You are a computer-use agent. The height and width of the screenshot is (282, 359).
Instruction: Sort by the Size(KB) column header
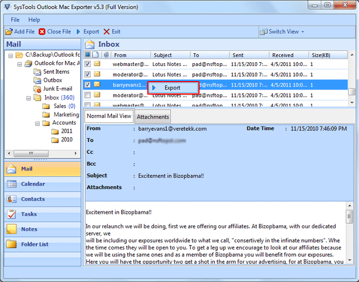click(x=328, y=55)
